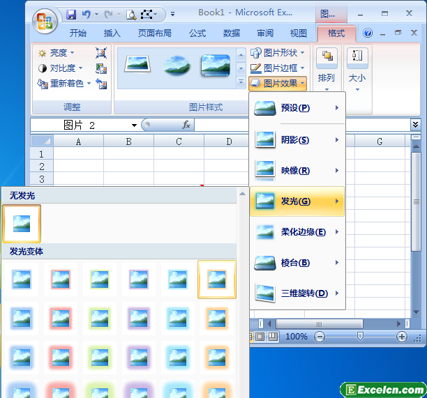427x398 pixels.
Task: Open the 图片边框 dropdown
Action: pos(278,68)
